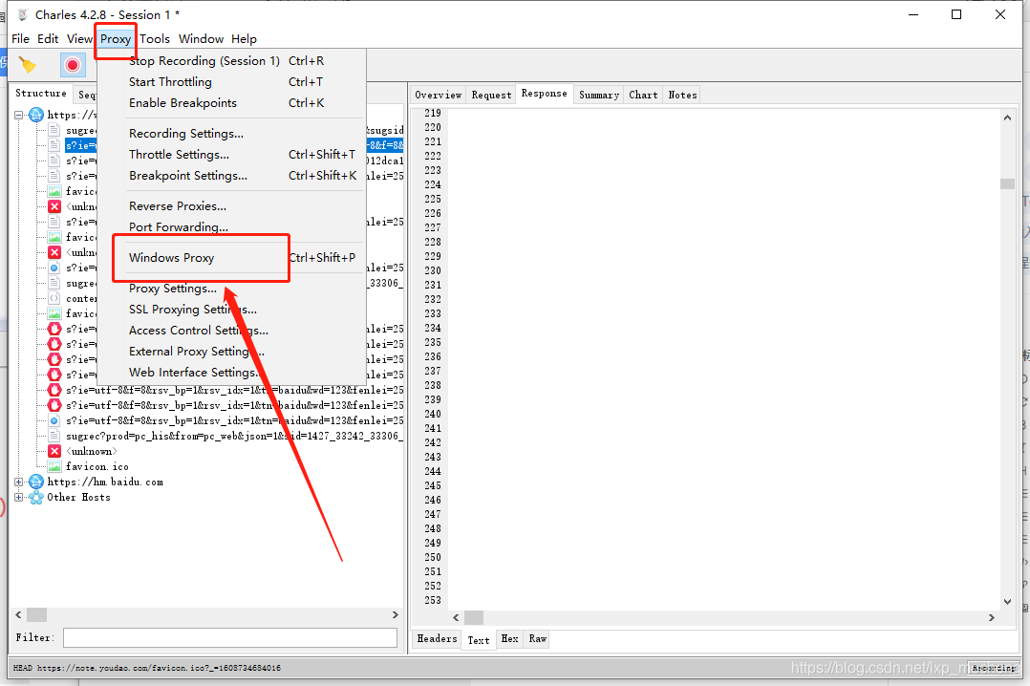
Task: Click structure pane horizontal scrollbar thumb
Action: pos(36,615)
